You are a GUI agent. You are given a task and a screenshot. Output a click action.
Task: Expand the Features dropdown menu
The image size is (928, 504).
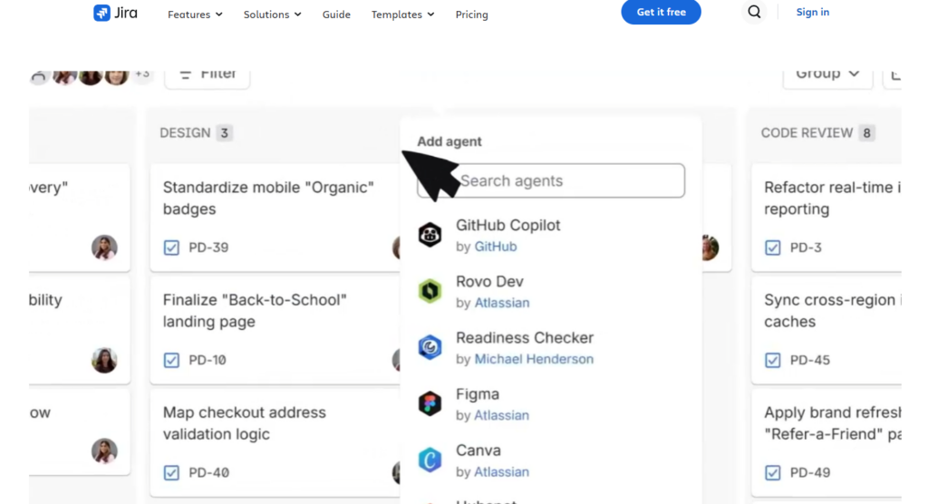point(195,15)
